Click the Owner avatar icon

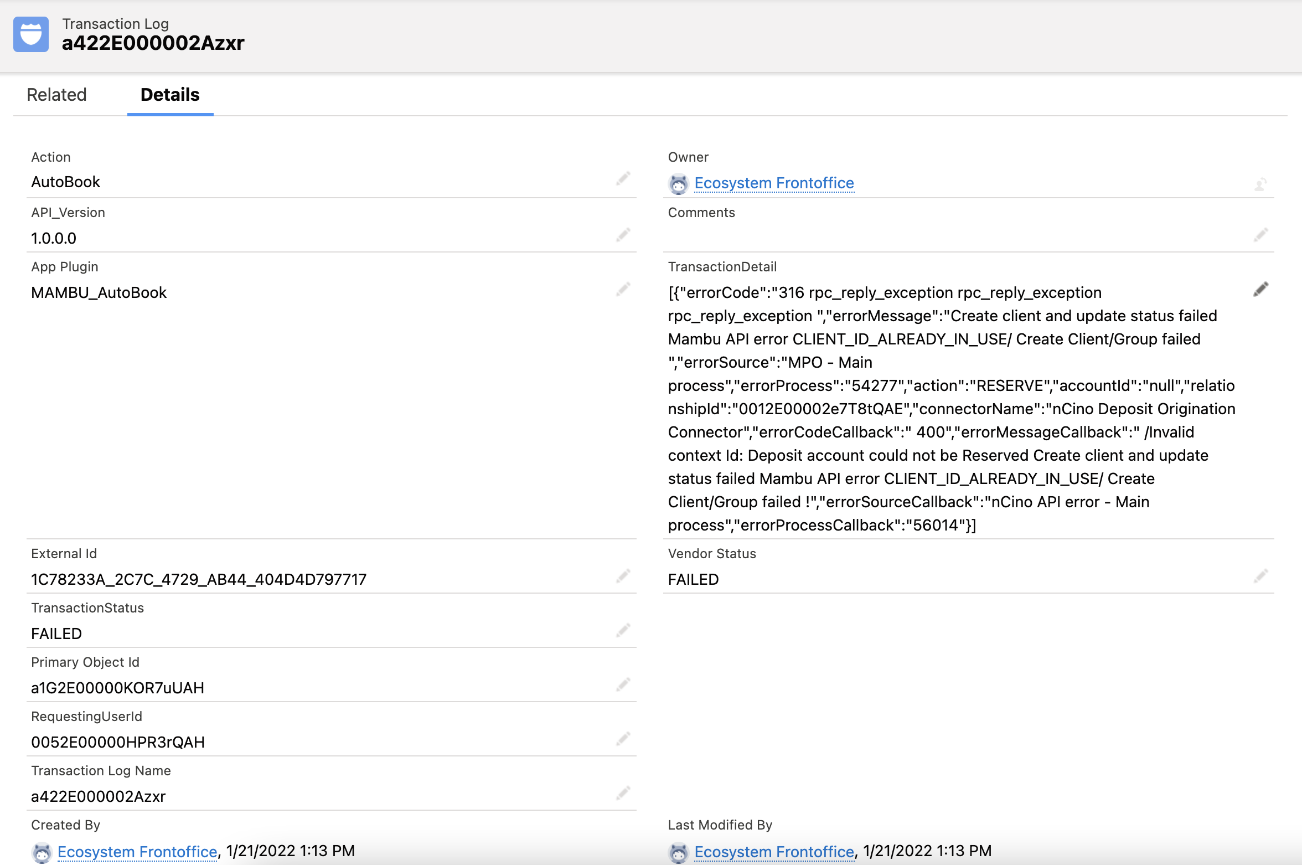point(679,183)
